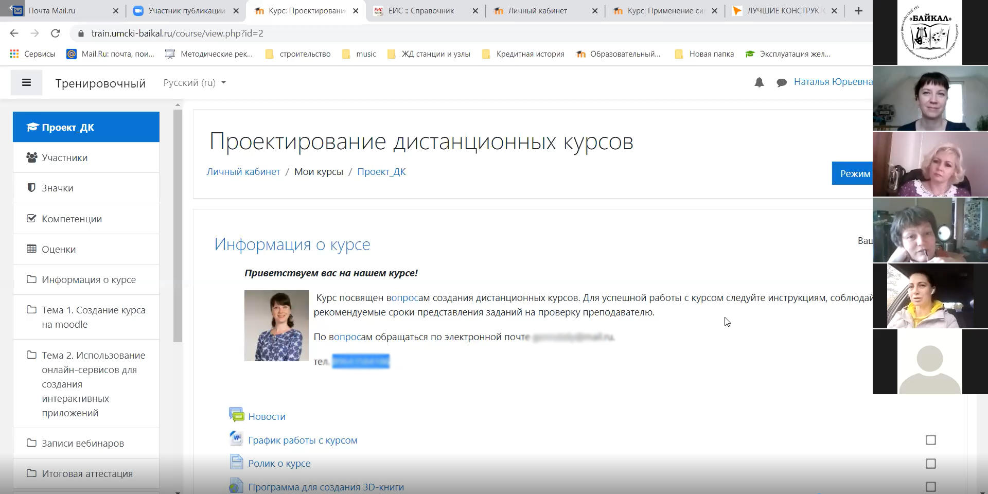Open the Наталья Юрьевна user menu
988x494 pixels.
click(832, 82)
